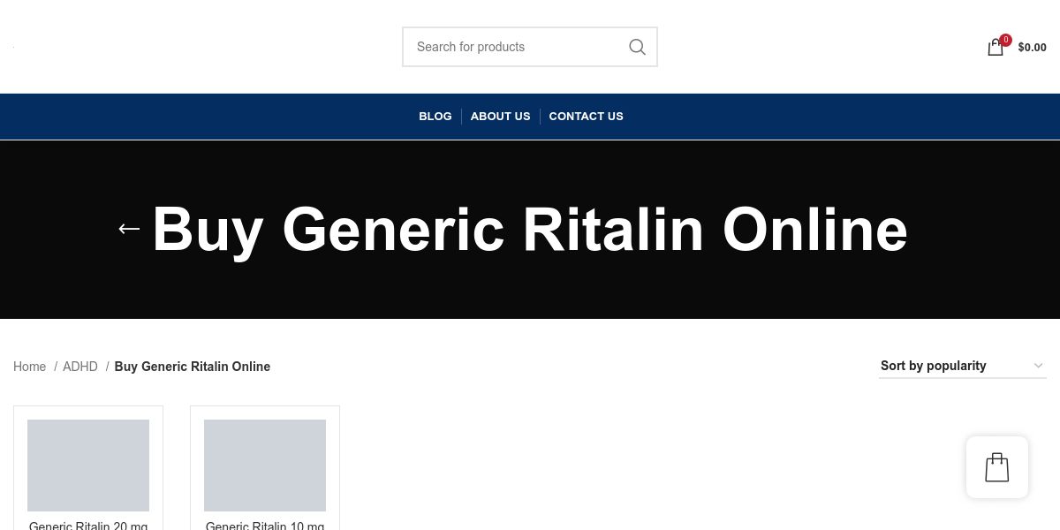Open Generic Ritalin 20 mg product image

coord(88,466)
